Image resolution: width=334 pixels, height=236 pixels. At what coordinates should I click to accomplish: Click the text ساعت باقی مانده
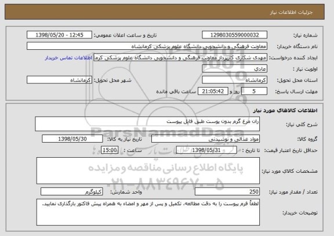click(176, 92)
